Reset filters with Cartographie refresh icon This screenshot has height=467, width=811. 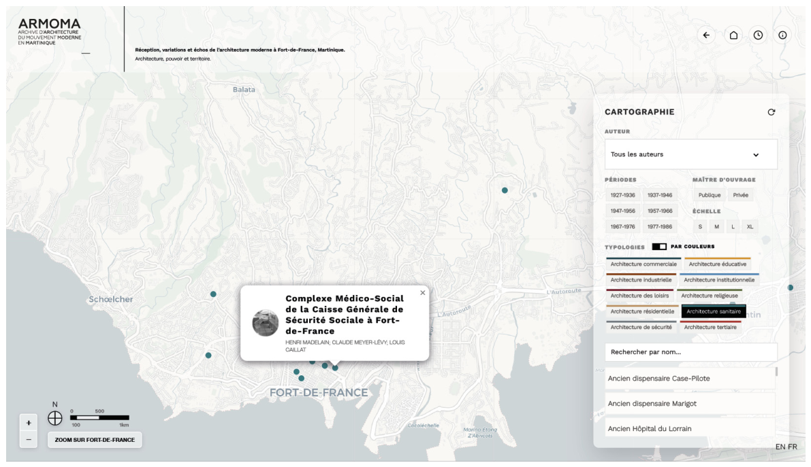(772, 112)
